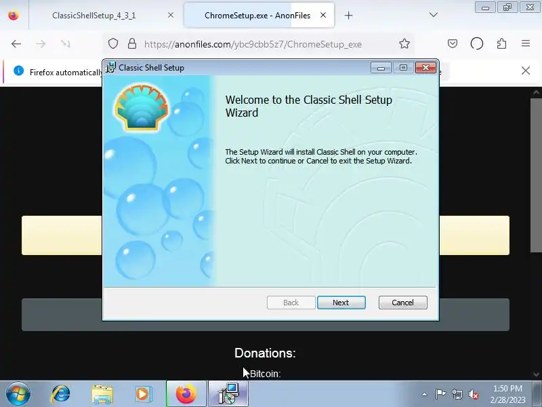Cancel the Classic Shell Setup wizard

[402, 303]
